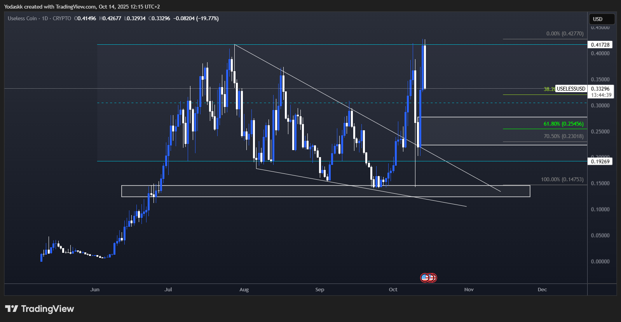The height and width of the screenshot is (322, 621).
Task: Select the long white support zone rectangle drawing
Action: 326,191
